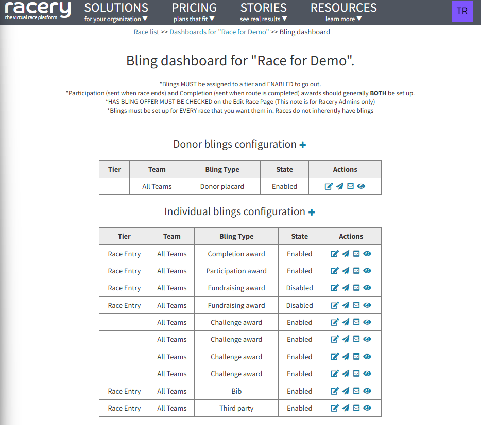
Task: Open email icon for the Participation award row
Action: coord(356,271)
